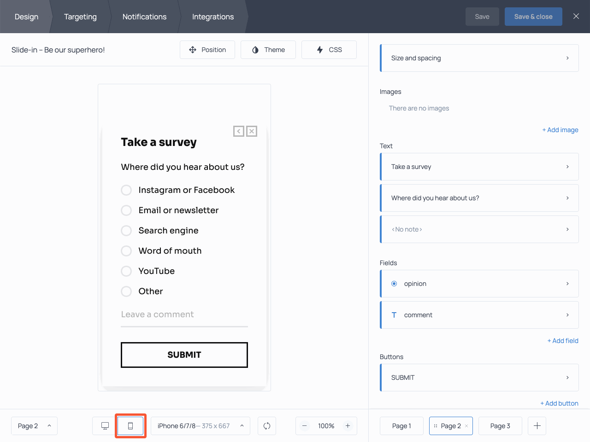This screenshot has width=590, height=442.
Task: Click the Leave a comment input field
Action: tap(184, 315)
